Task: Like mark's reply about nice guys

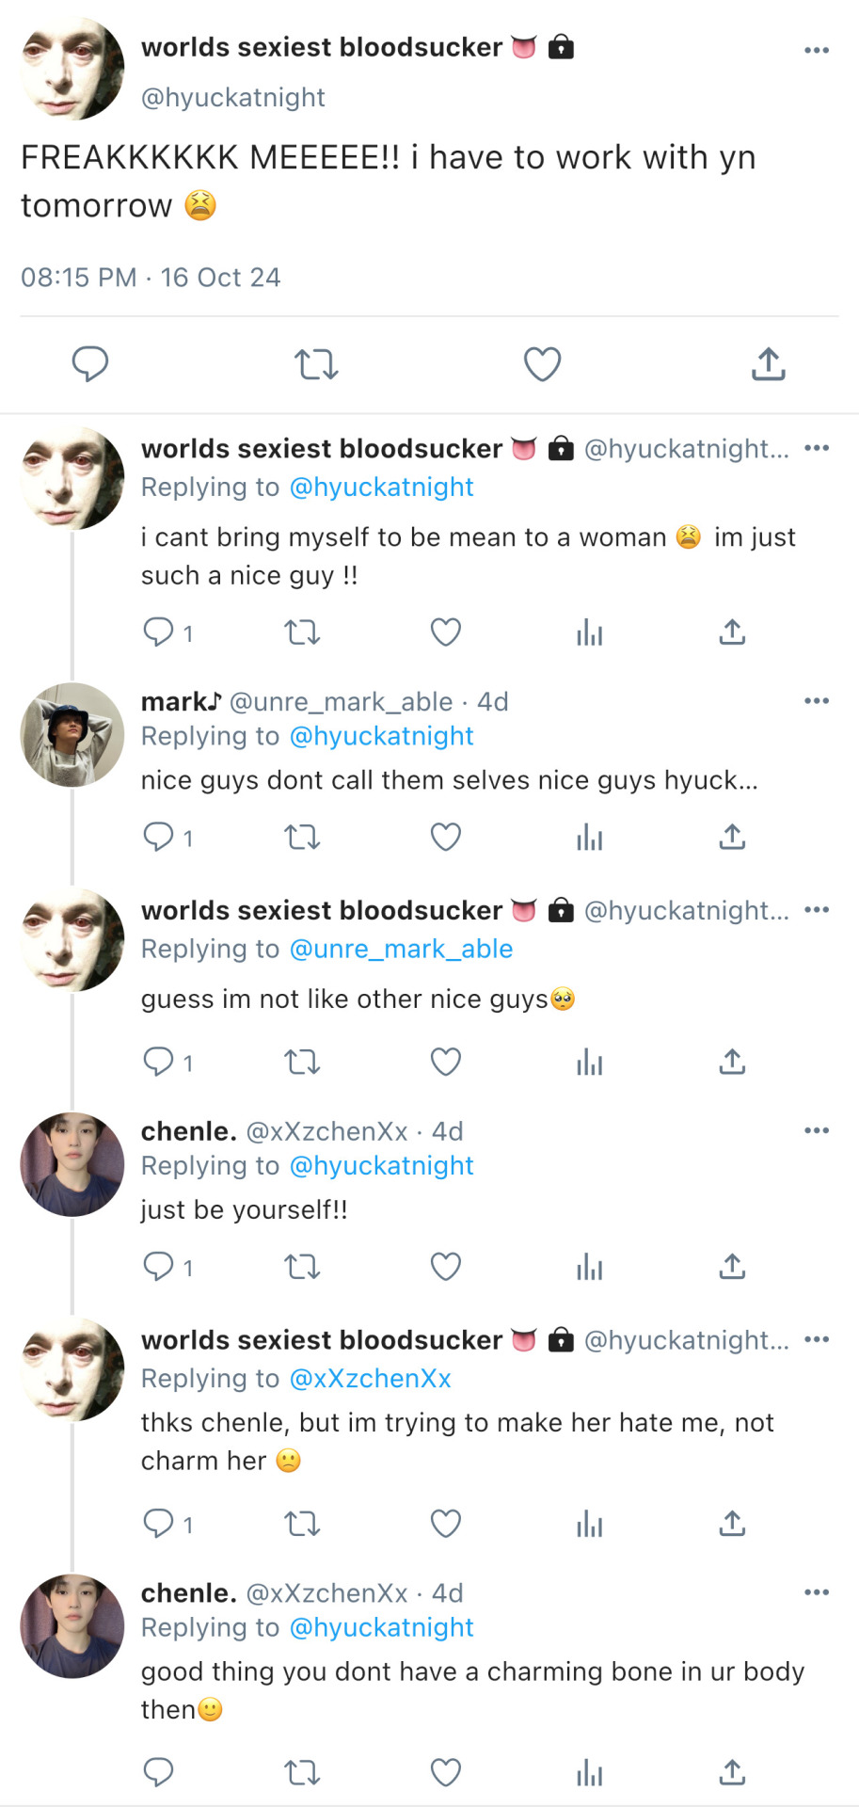Action: [445, 837]
